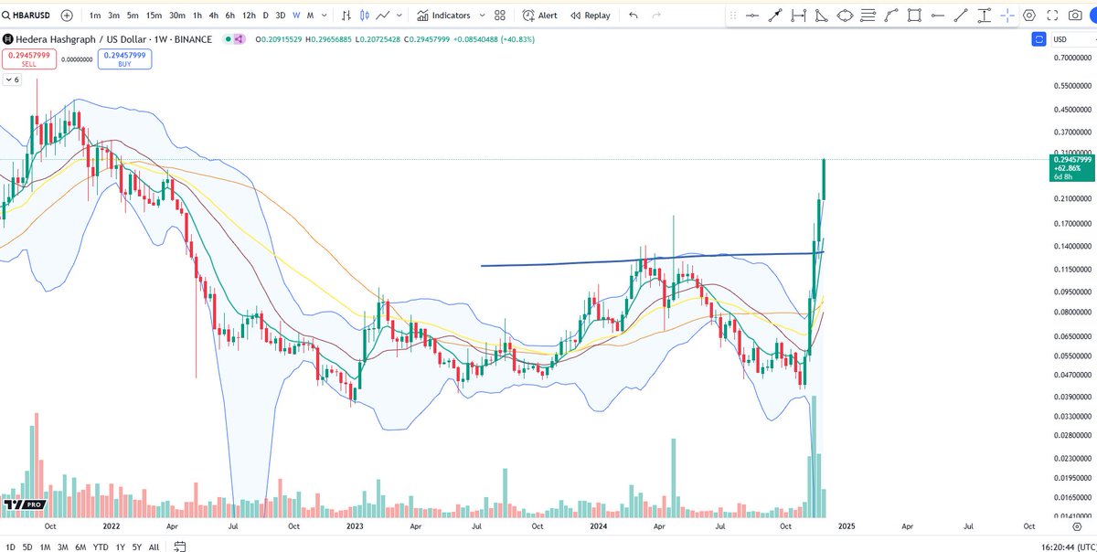This screenshot has width=1097, height=552.
Task: Select the 6M date range
Action: point(80,547)
